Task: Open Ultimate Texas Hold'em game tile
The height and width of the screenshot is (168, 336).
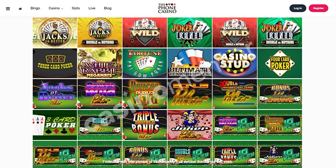Action: pos(190,63)
